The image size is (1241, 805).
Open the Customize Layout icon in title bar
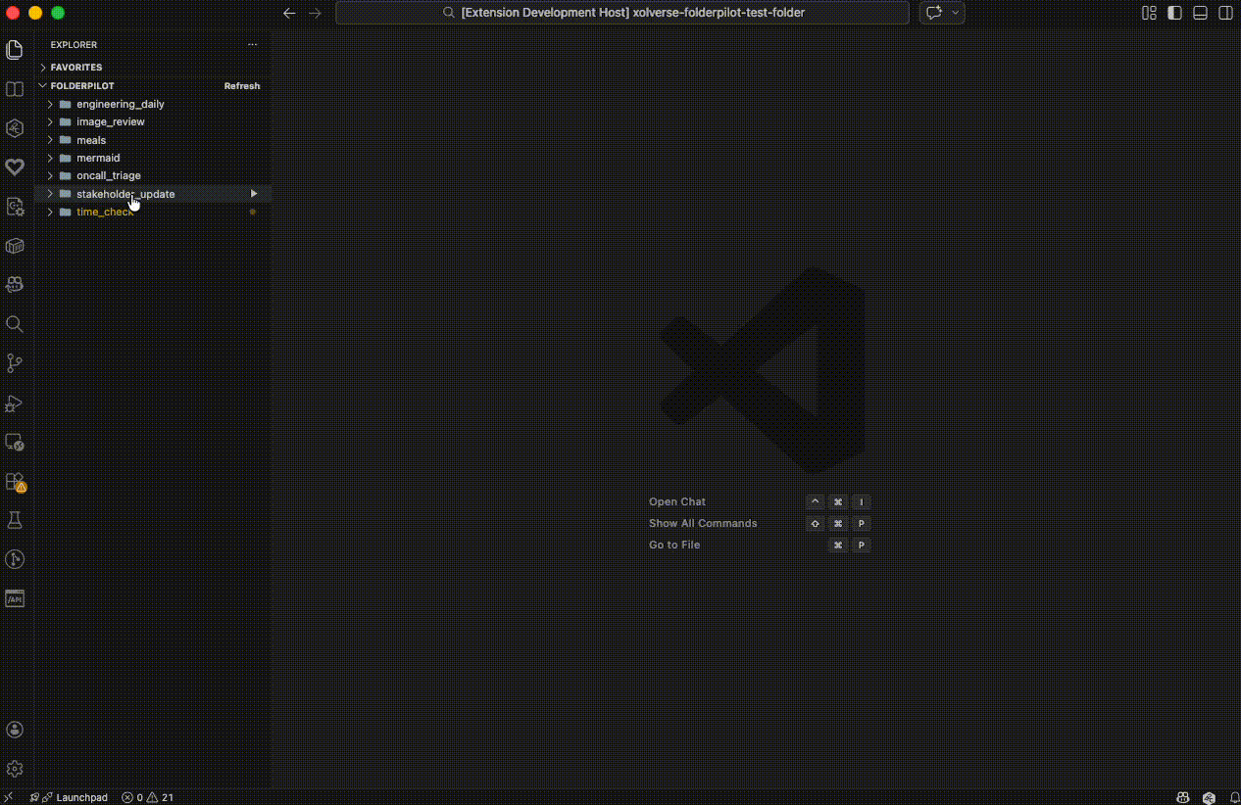[1150, 13]
